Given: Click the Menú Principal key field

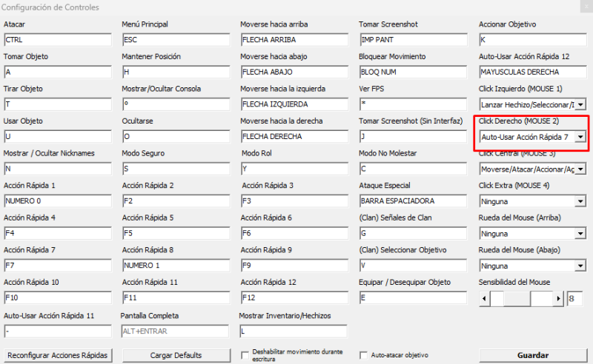Looking at the screenshot, I should (175, 39).
